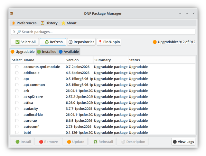Click the Summary column header
The height and width of the screenshot is (156, 206).
(111, 60)
